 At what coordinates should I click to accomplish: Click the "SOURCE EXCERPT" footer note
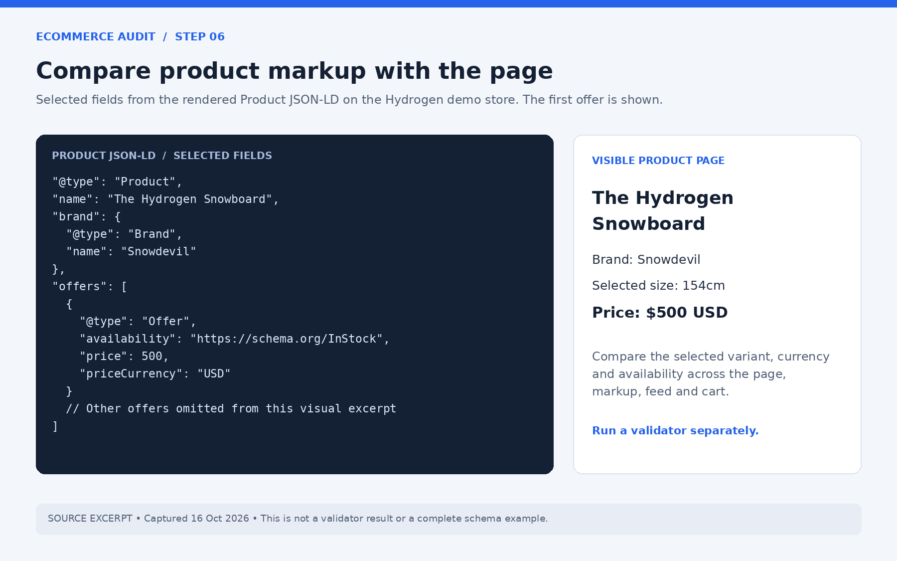click(298, 519)
